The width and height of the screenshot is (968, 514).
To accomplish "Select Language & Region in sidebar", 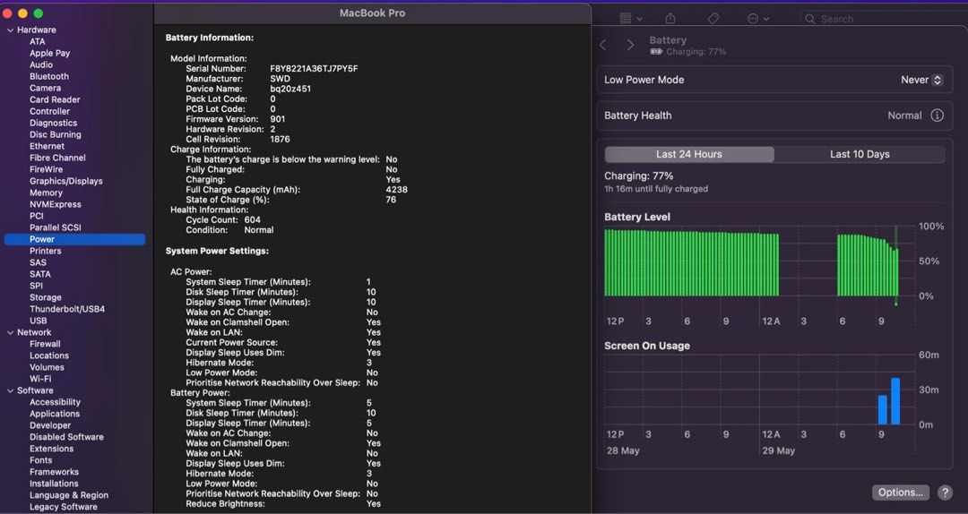I will [68, 495].
